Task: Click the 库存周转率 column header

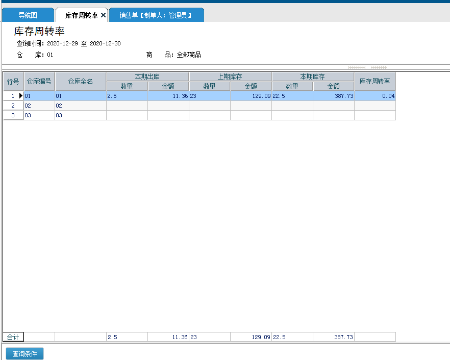Action: (x=375, y=82)
